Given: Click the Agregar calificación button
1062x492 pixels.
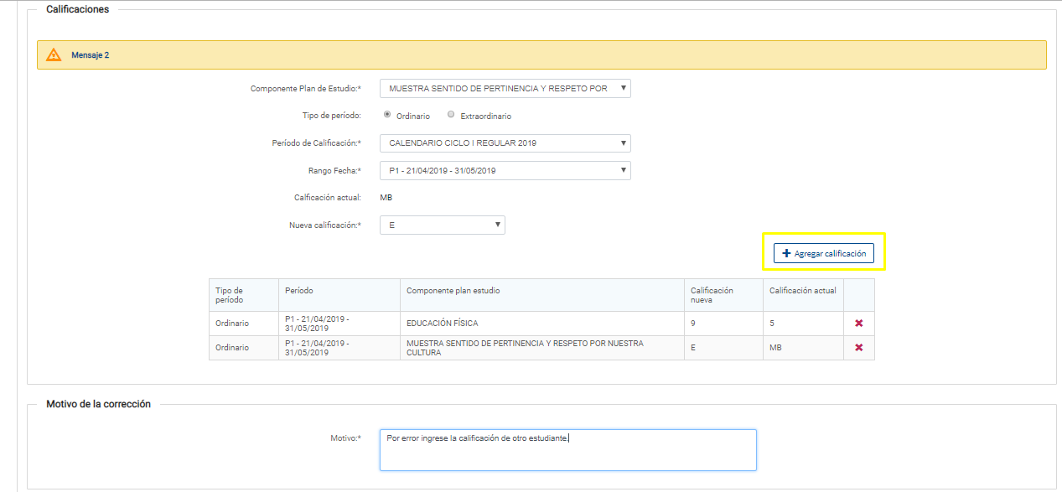Looking at the screenshot, I should pos(823,253).
